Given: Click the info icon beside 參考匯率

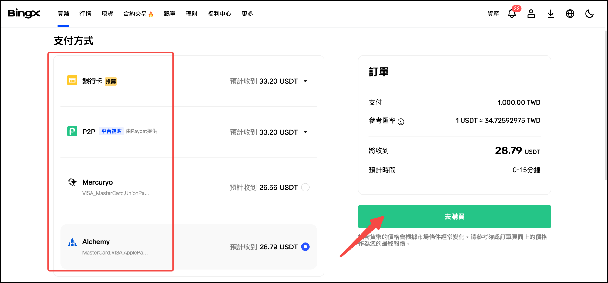Looking at the screenshot, I should [401, 122].
